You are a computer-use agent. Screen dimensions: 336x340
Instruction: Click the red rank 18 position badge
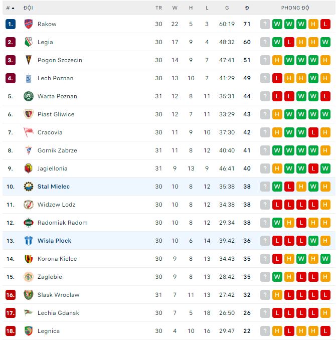(x=11, y=331)
